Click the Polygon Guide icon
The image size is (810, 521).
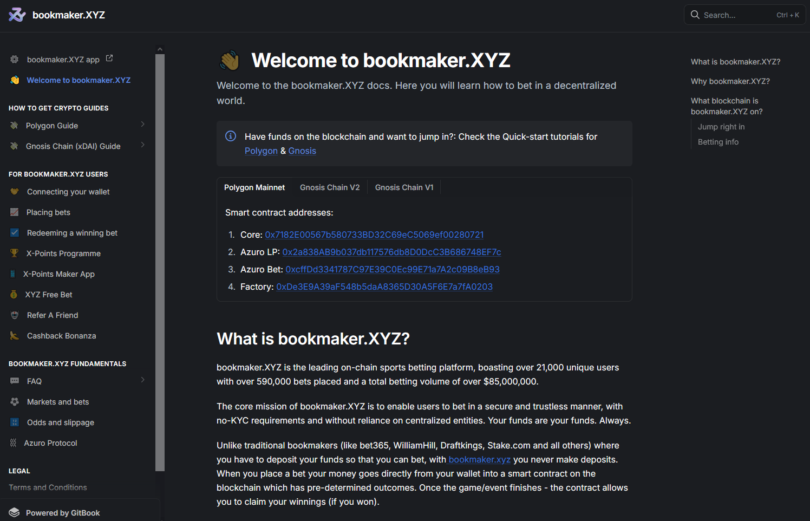[14, 126]
